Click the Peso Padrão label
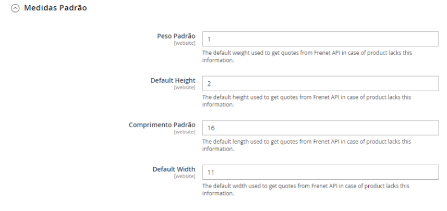Image resolution: width=447 pixels, height=211 pixels. (176, 35)
